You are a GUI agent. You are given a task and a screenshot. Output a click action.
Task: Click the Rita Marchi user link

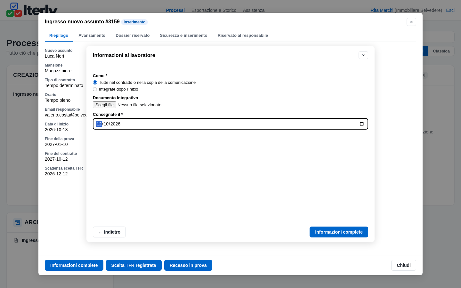382,10
